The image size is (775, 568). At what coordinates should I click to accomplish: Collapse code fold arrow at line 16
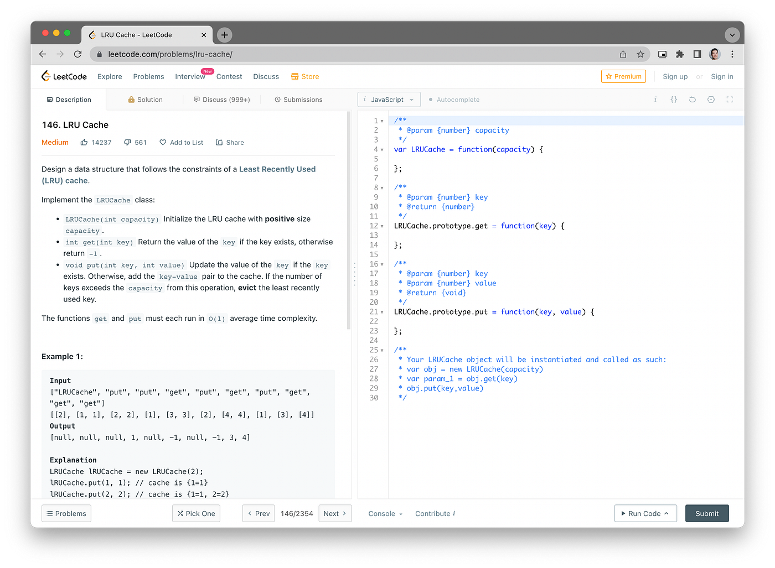382,264
